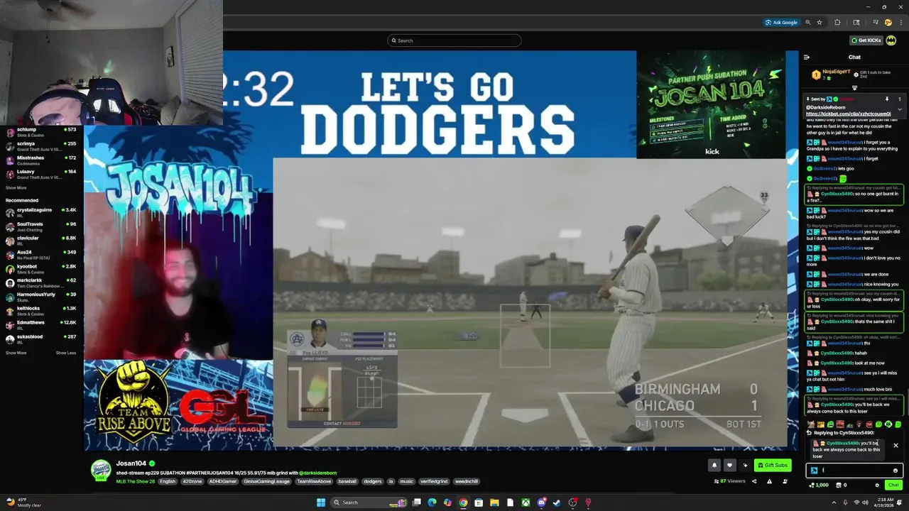This screenshot has width=909, height=511.
Task: Click the 1,000 channel points balance
Action: click(819, 485)
